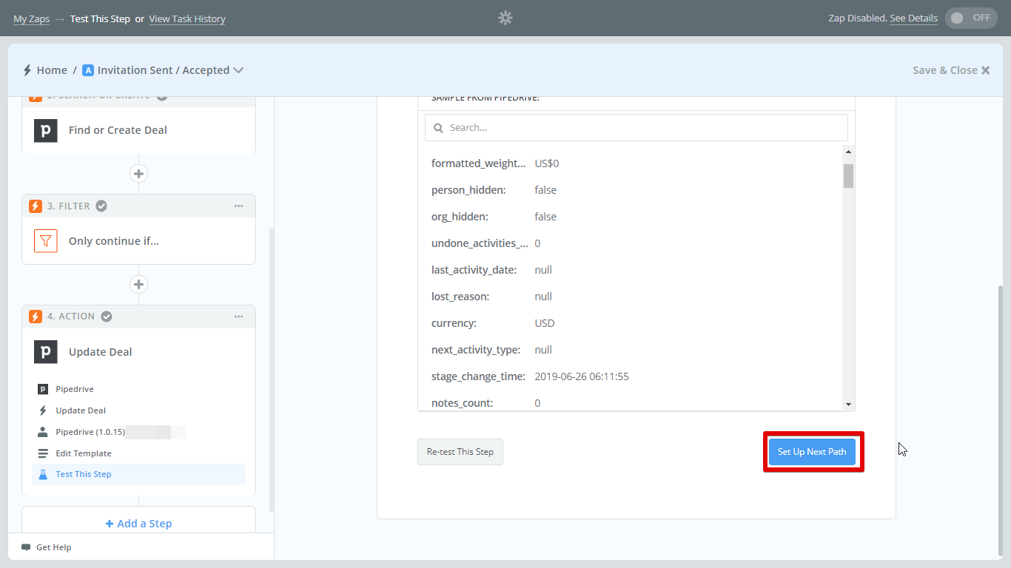Add step below the Filter step
This screenshot has width=1011, height=568.
click(x=138, y=285)
